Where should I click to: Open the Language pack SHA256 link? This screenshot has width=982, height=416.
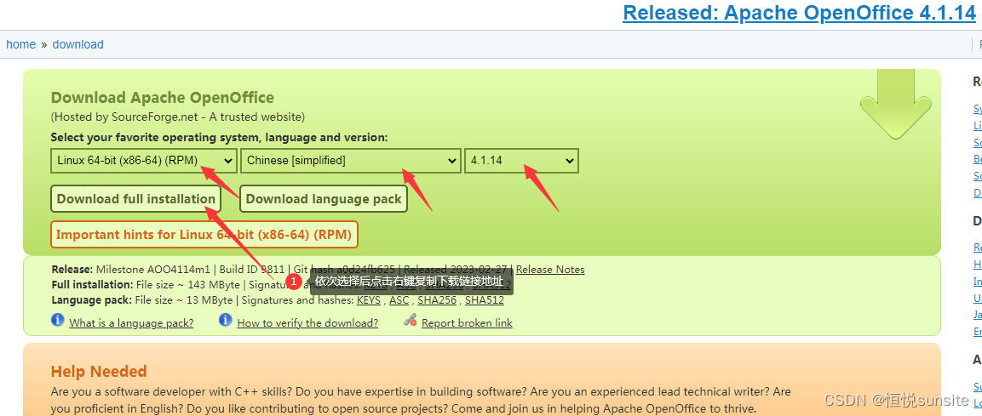(437, 300)
